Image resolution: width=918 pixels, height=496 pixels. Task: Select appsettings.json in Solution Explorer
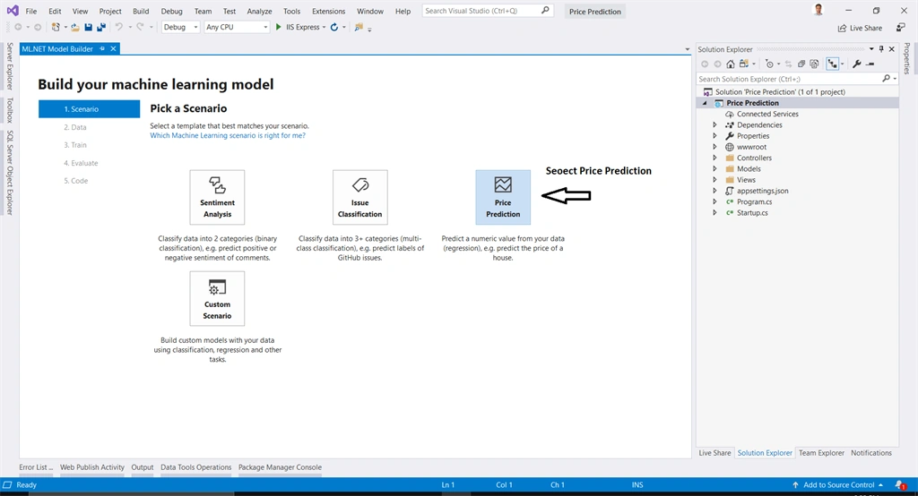coord(762,191)
